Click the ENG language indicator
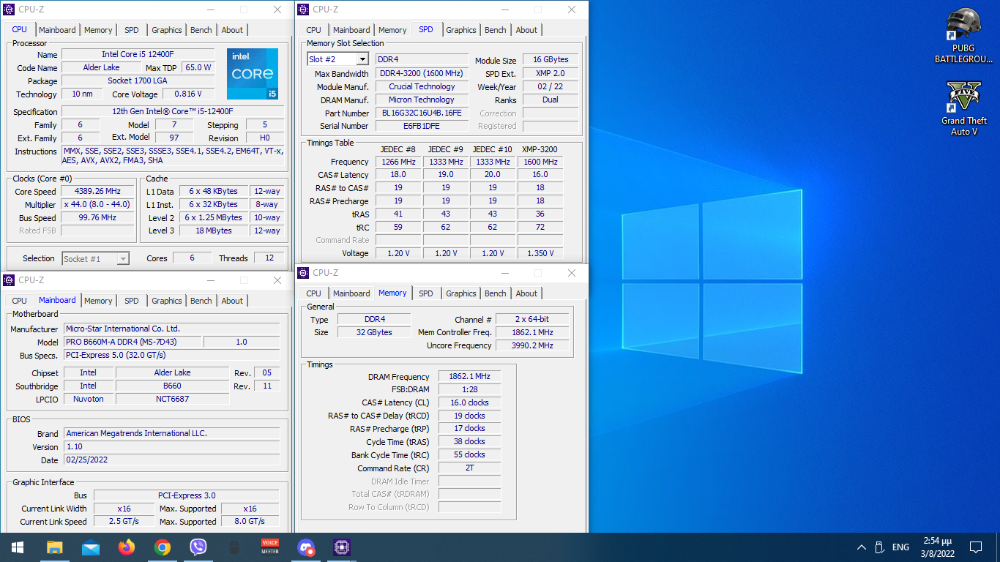The width and height of the screenshot is (1000, 562). click(x=900, y=547)
